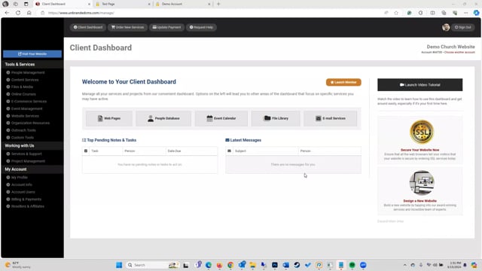Click the Choose another account link
The image size is (482, 271).
click(459, 53)
